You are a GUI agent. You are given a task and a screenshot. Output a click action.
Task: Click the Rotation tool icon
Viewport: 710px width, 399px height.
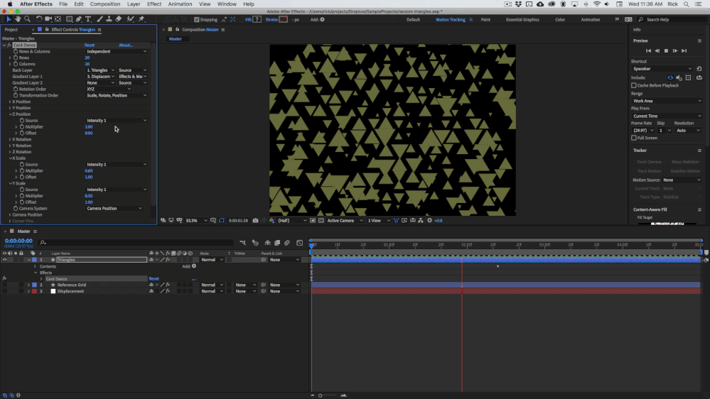pyautogui.click(x=39, y=19)
